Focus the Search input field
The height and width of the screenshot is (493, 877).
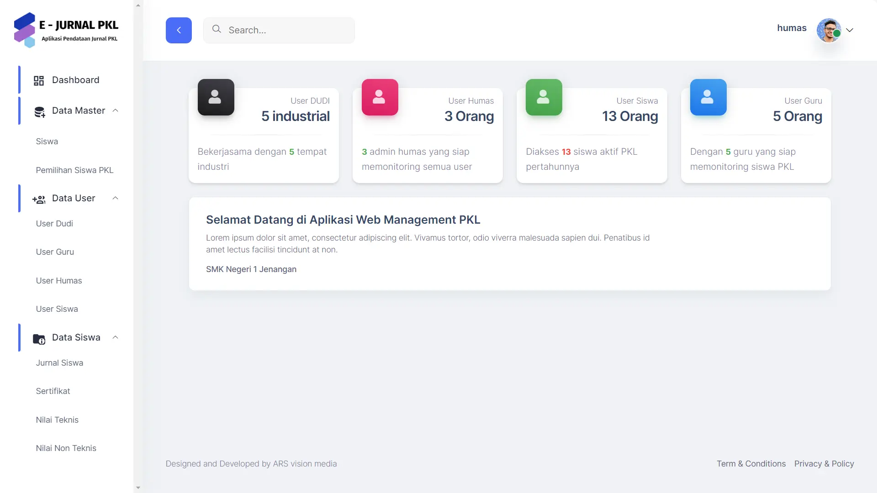click(x=279, y=30)
